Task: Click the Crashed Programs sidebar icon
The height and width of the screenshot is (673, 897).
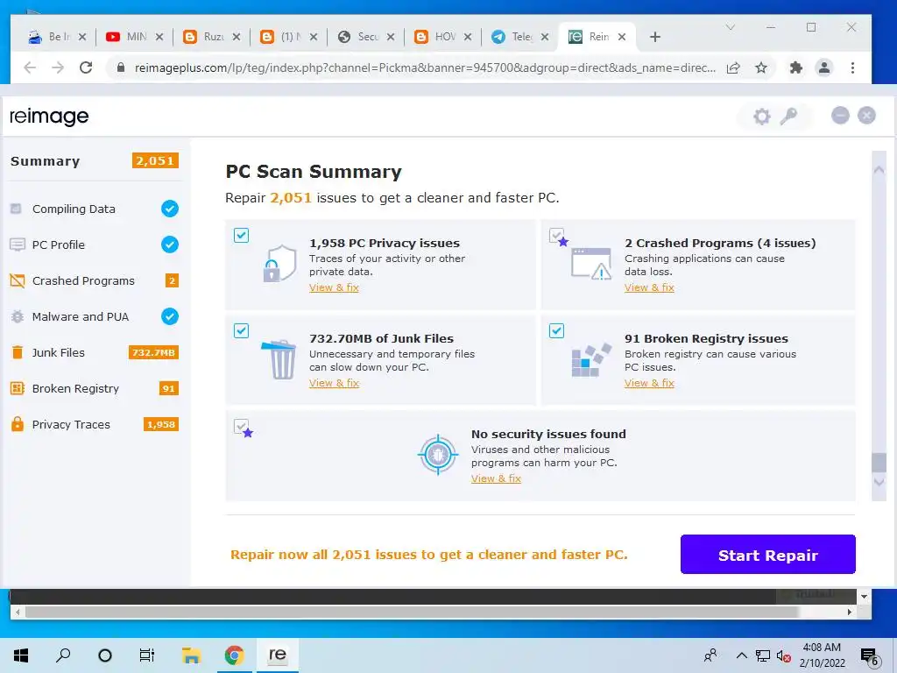Action: pyautogui.click(x=18, y=280)
